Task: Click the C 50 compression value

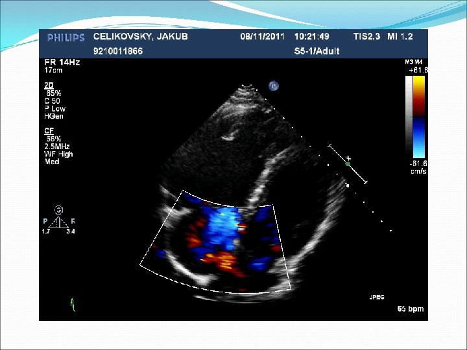Action: [52, 101]
